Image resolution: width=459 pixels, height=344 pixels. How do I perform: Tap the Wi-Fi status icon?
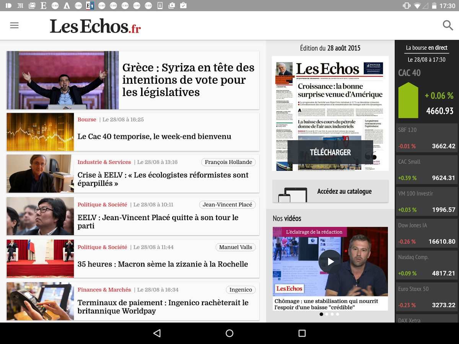[x=417, y=6]
